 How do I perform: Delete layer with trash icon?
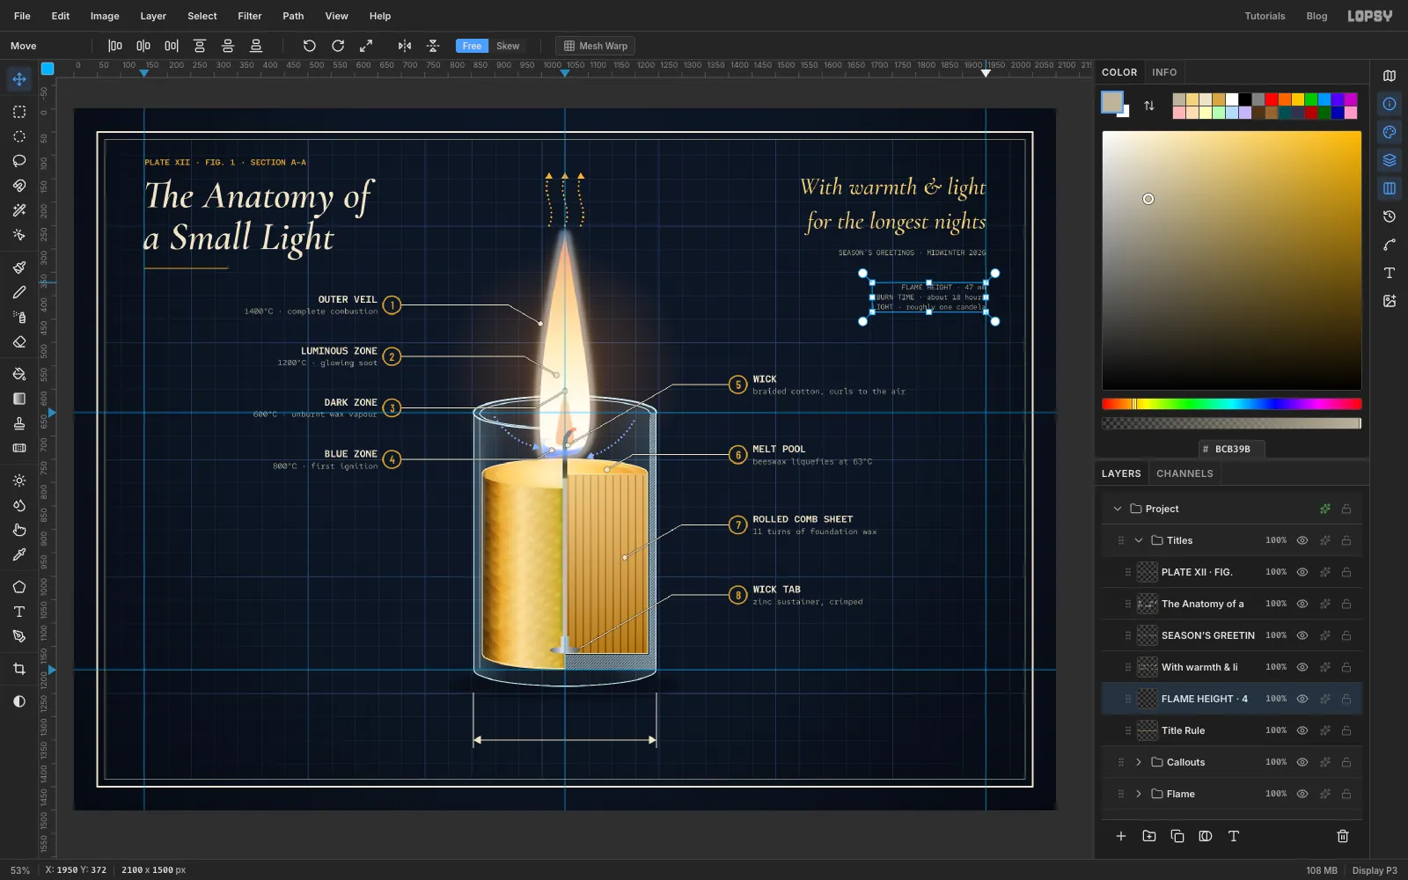1343,836
